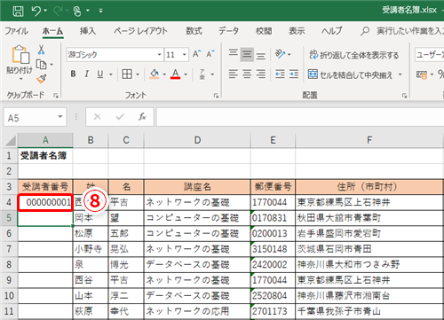Image resolution: width=444 pixels, height=320 pixels.
Task: Switch to the 表示 tab
Action: pyautogui.click(x=297, y=31)
